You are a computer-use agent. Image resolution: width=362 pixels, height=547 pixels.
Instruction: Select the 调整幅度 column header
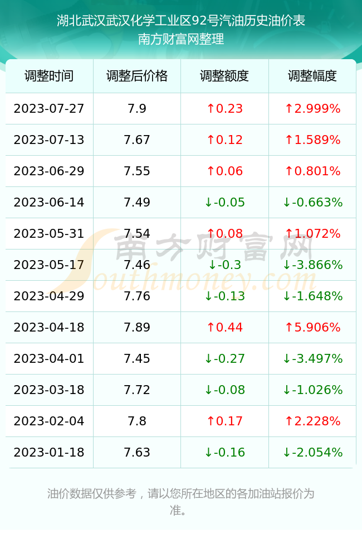pyautogui.click(x=312, y=76)
